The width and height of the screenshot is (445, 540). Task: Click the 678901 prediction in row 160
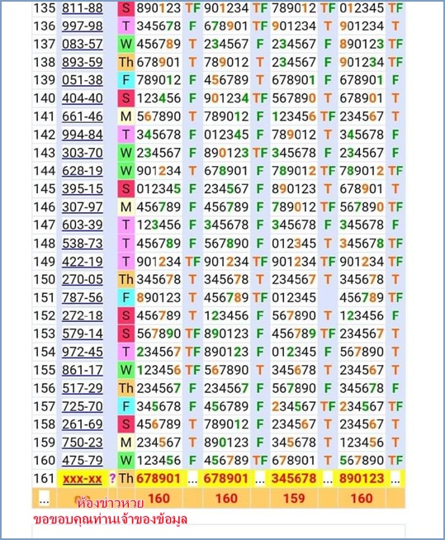click(x=294, y=461)
